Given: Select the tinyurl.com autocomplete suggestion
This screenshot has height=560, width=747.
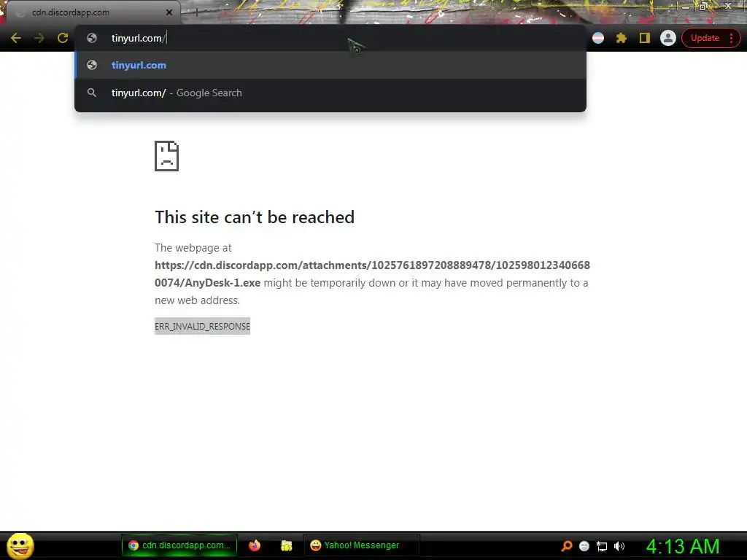Looking at the screenshot, I should [330, 65].
